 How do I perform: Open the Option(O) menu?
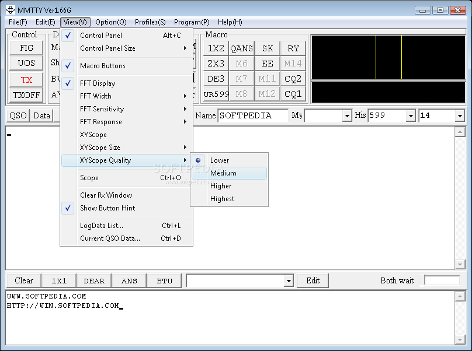pos(111,22)
